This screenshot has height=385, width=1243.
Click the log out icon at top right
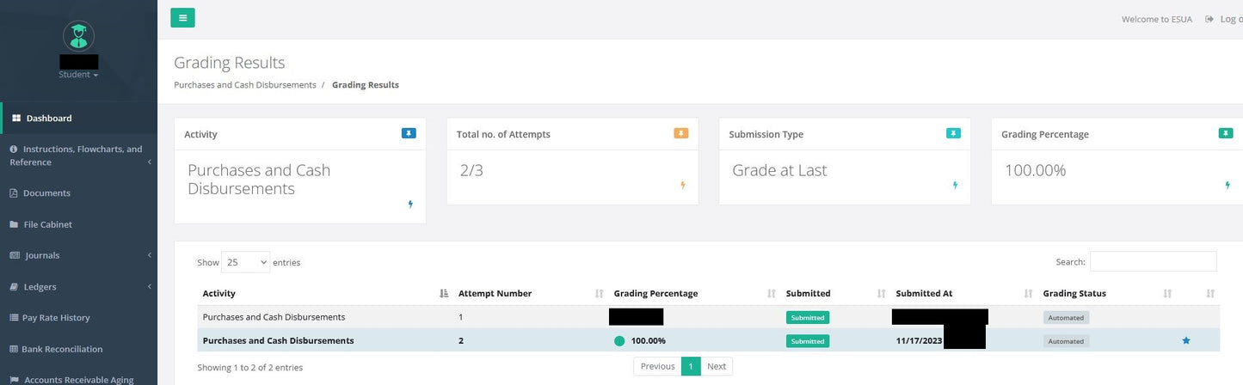1209,19
